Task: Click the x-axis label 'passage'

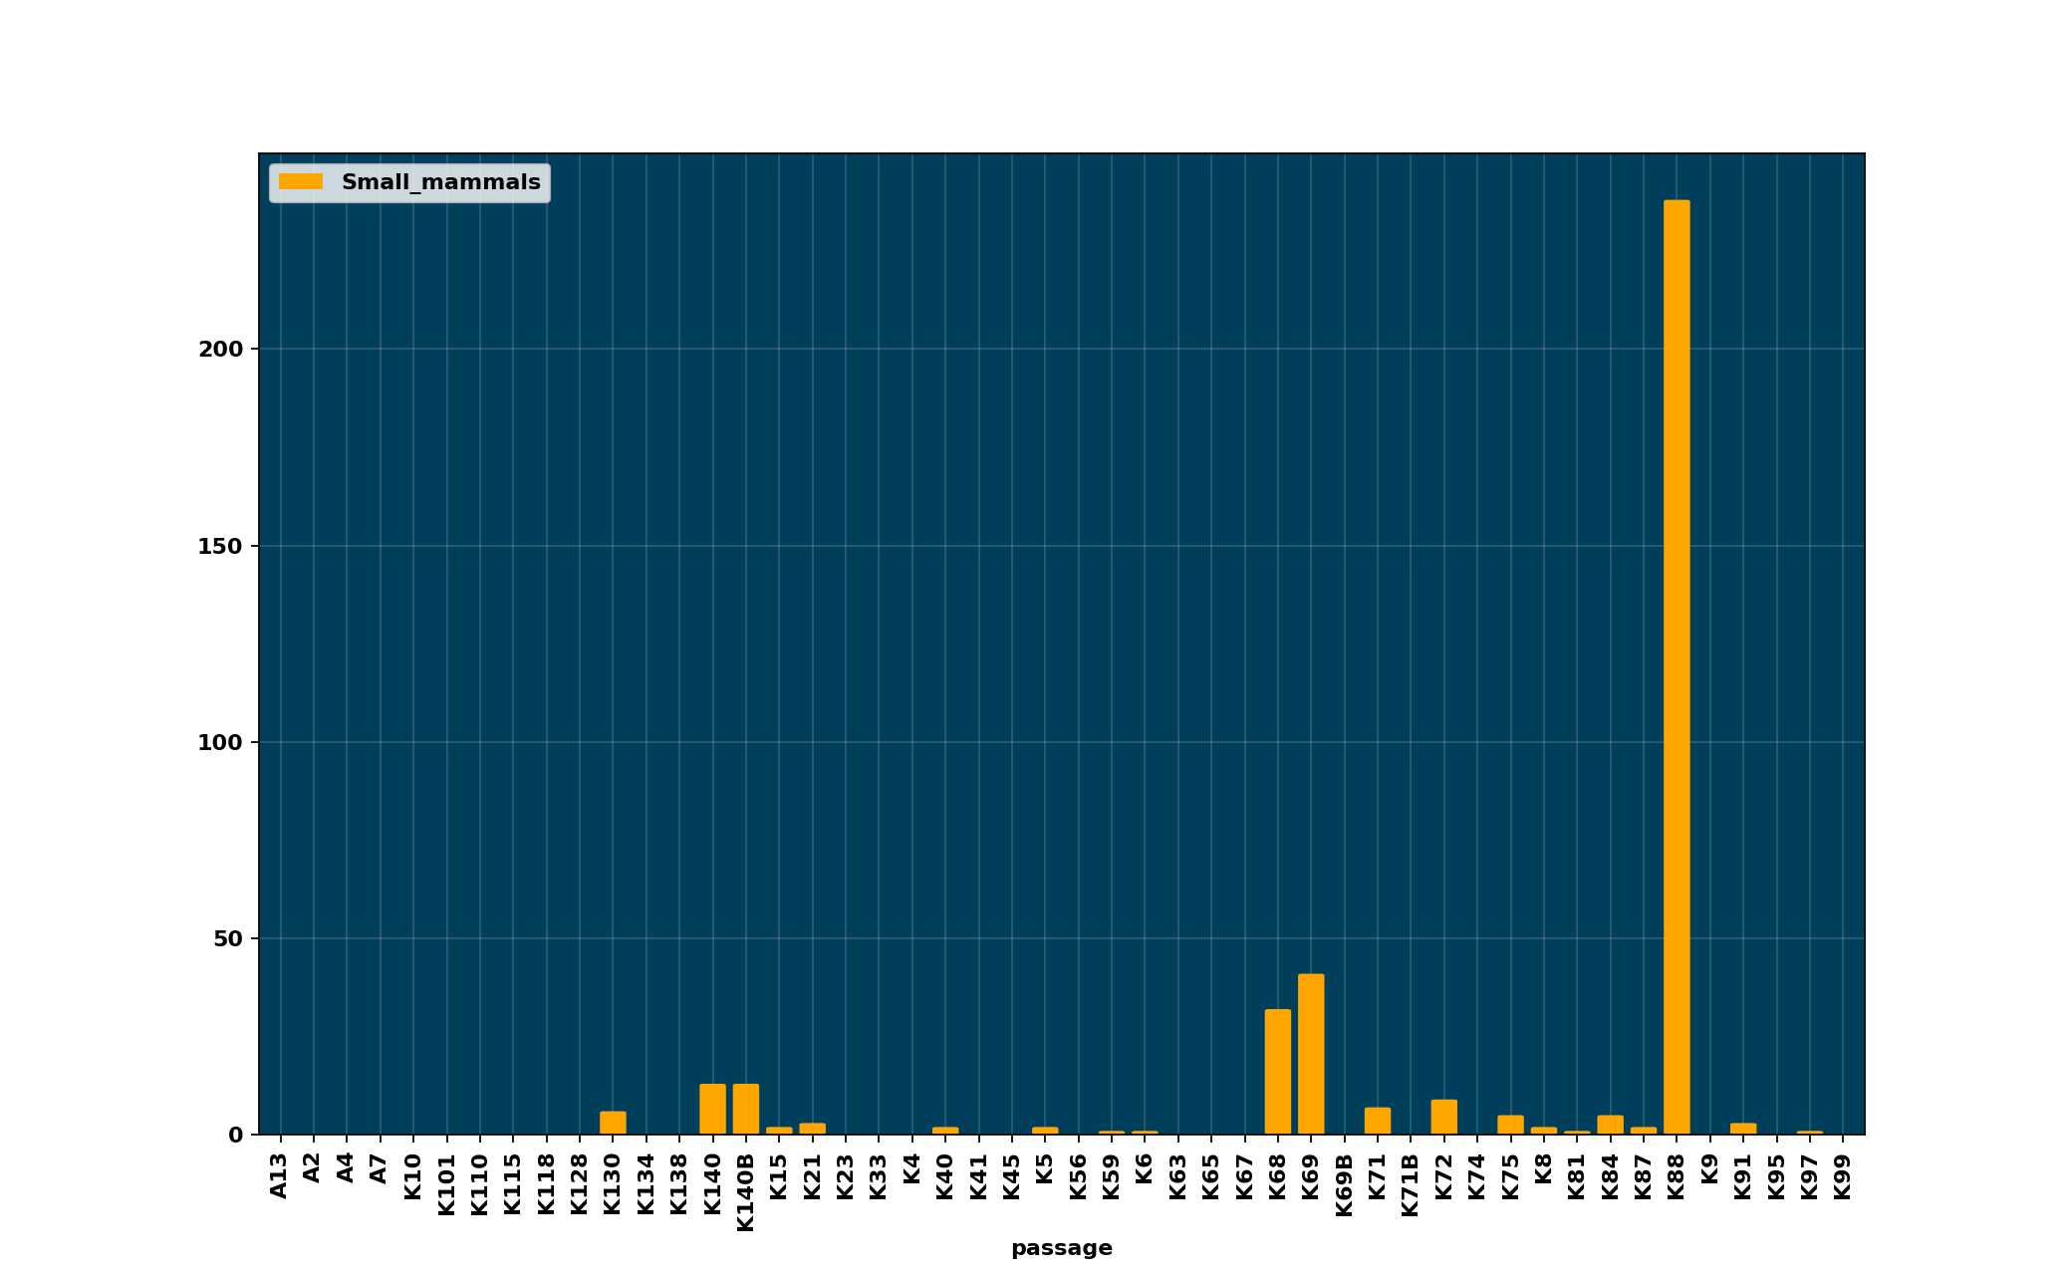Action: (1061, 1248)
